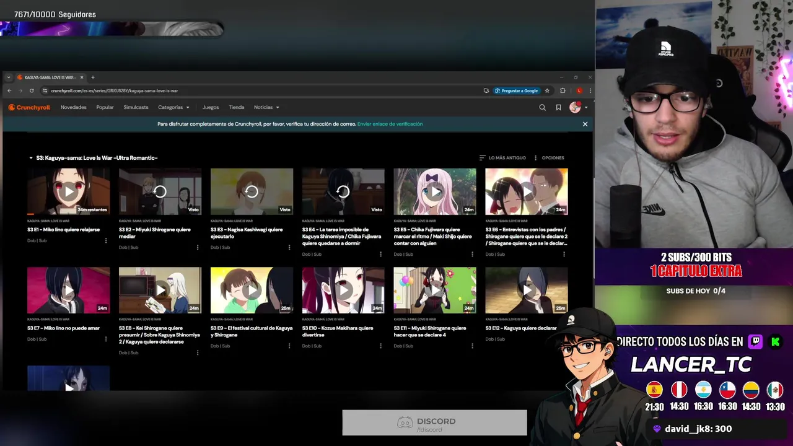The height and width of the screenshot is (446, 793).
Task: Click the address bar URL field
Action: click(x=260, y=90)
